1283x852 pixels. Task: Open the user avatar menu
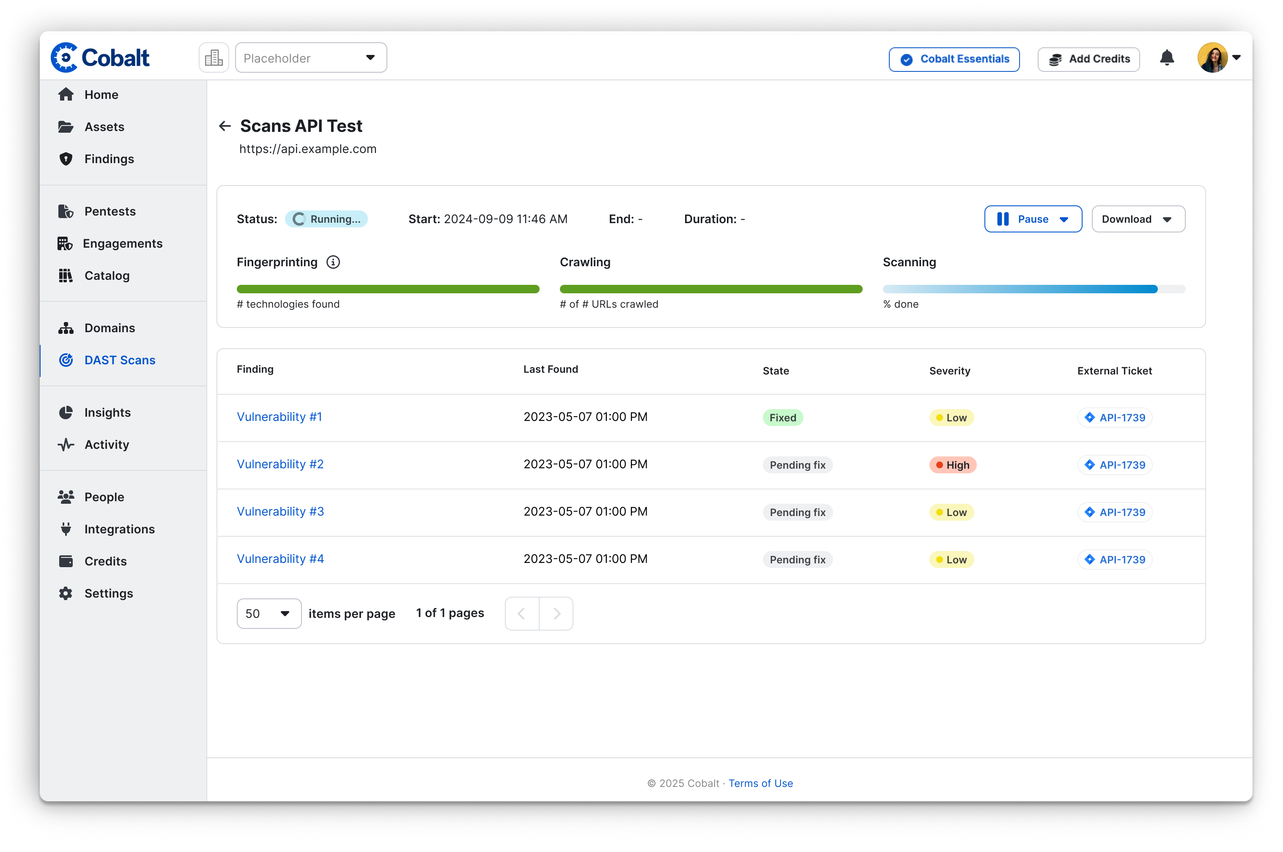[1212, 57]
